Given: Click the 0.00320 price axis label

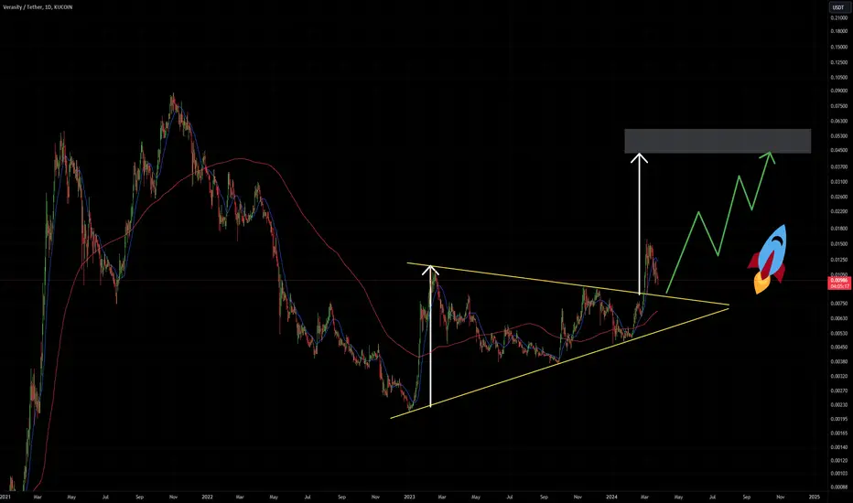Looking at the screenshot, I should (x=839, y=376).
